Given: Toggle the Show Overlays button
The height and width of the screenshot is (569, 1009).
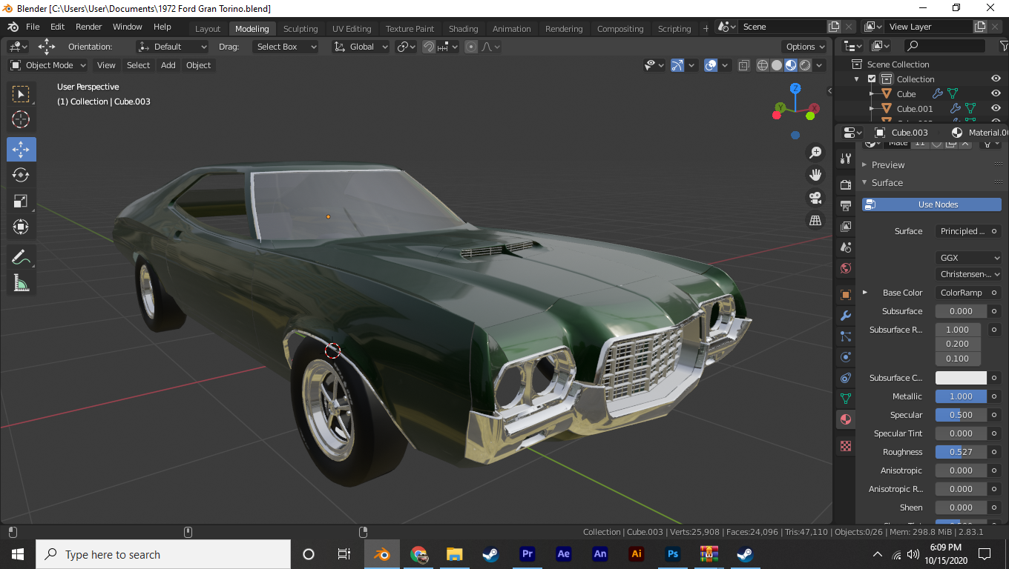Looking at the screenshot, I should click(711, 65).
